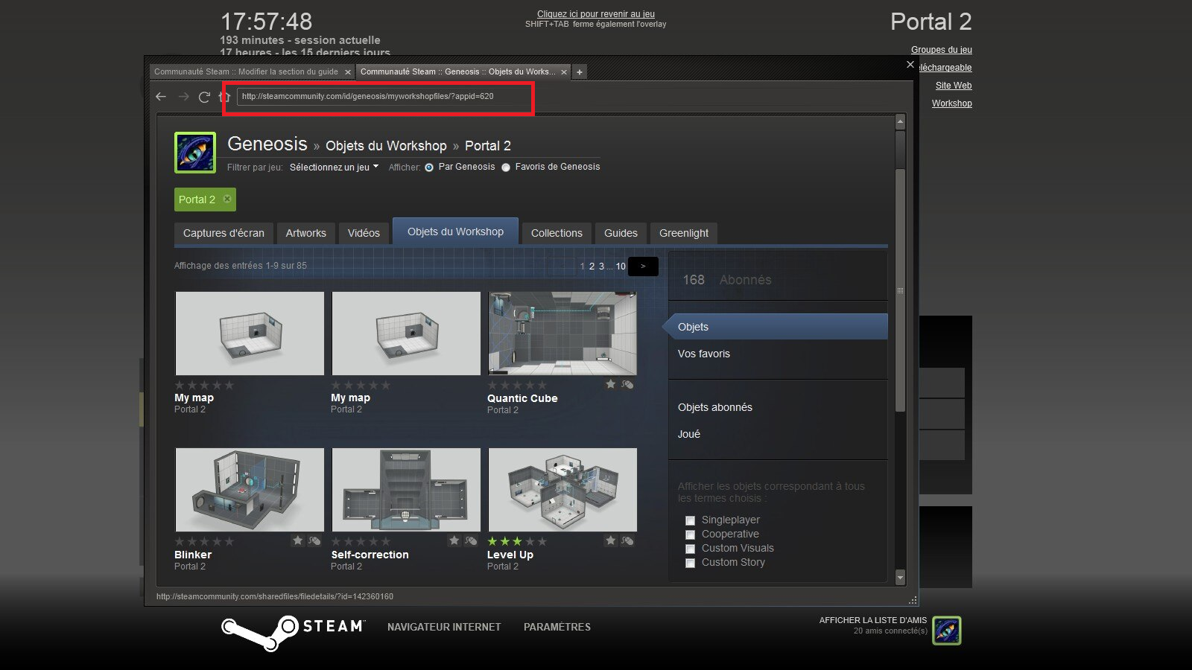
Task: Go to results page 2
Action: pyautogui.click(x=592, y=267)
